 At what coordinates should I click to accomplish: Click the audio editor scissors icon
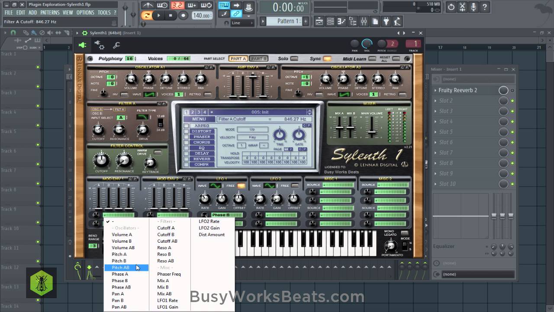pos(463,7)
